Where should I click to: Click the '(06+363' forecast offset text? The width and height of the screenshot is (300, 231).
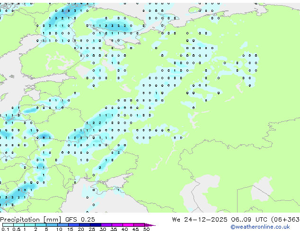point(285,220)
